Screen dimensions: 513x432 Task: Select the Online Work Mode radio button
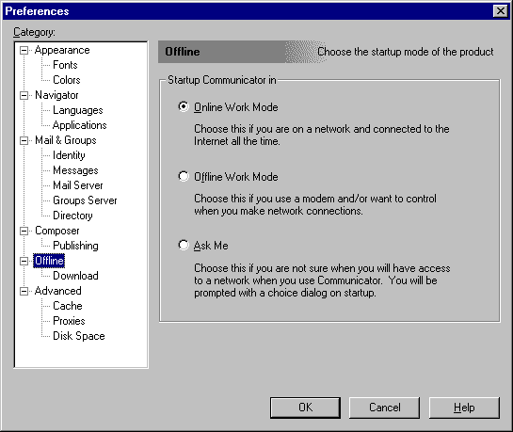tap(184, 106)
